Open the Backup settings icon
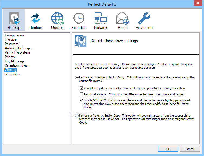204x156 pixels. click(14, 20)
